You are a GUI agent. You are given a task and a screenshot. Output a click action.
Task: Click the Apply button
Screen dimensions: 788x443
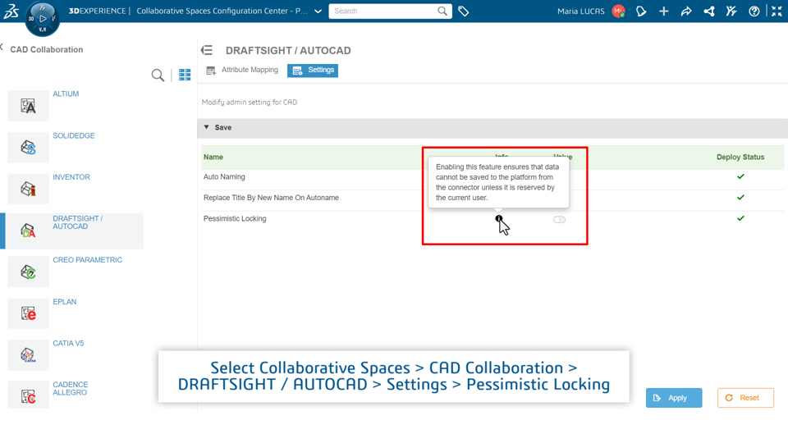pyautogui.click(x=673, y=398)
